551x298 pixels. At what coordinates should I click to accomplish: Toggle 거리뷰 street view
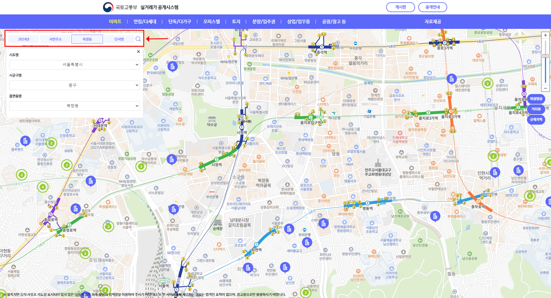pos(536,109)
